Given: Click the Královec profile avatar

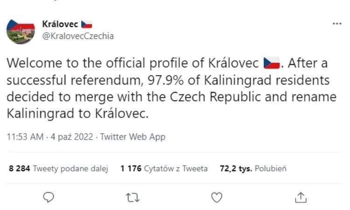Looking at the screenshot, I should [21, 30].
